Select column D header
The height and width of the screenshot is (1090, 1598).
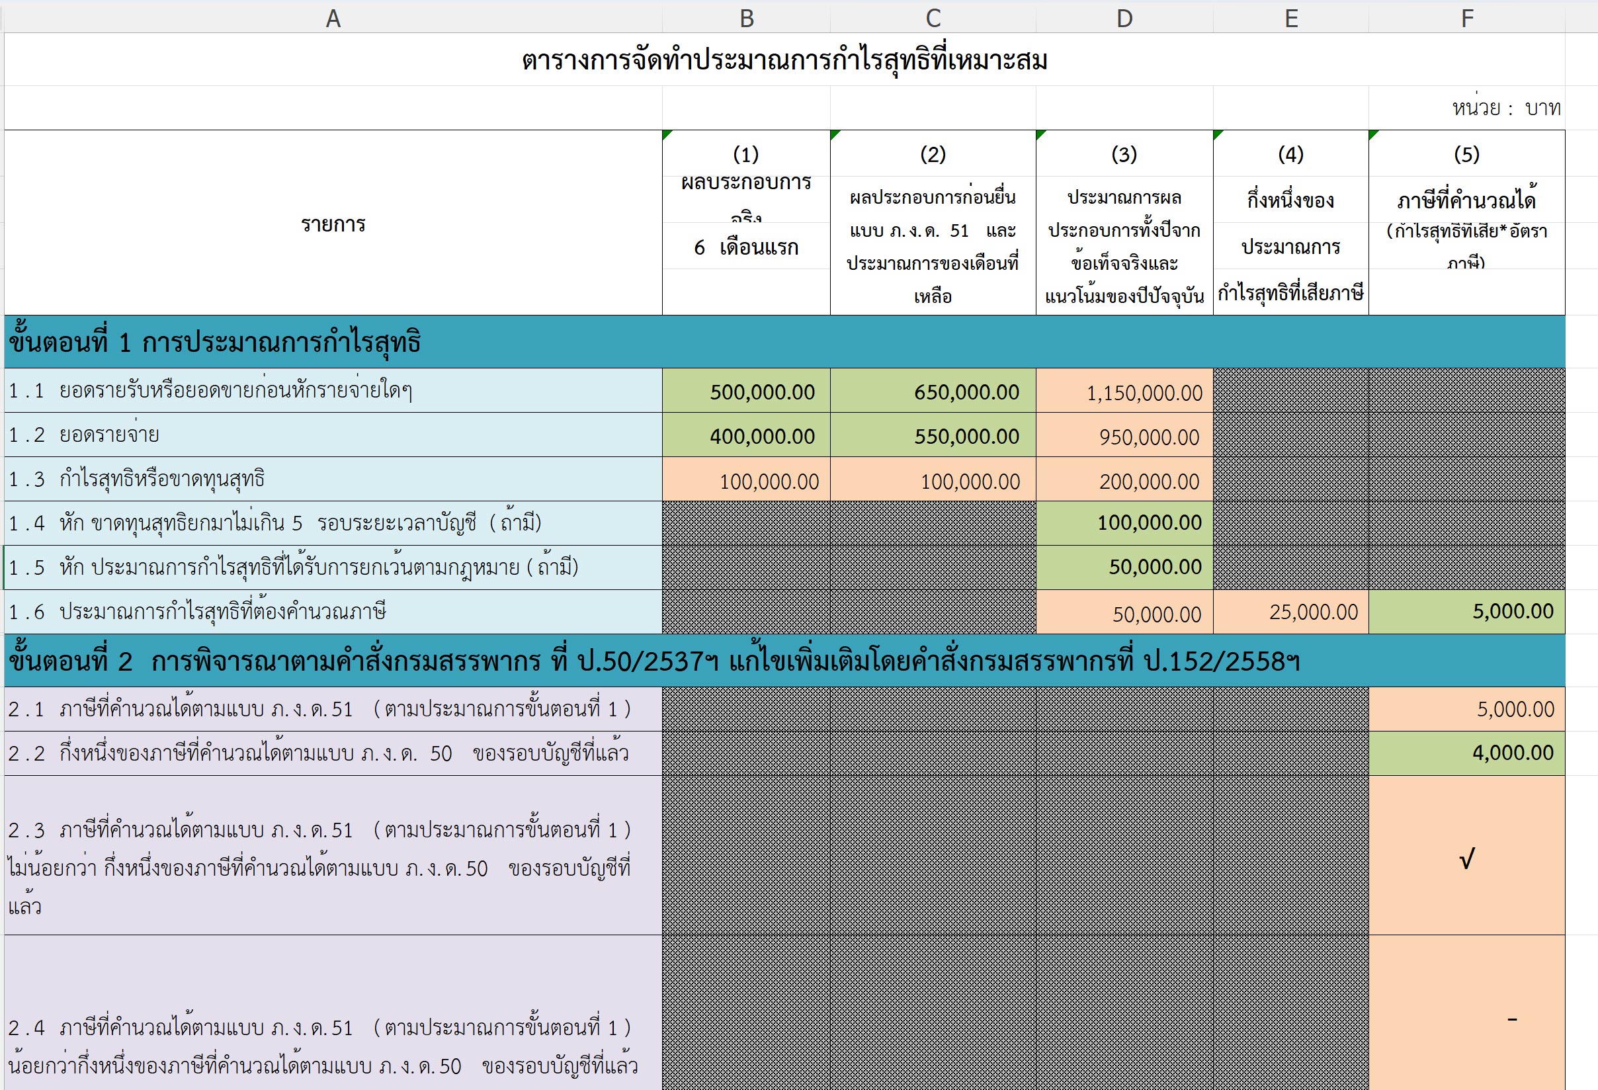[x=1124, y=18]
